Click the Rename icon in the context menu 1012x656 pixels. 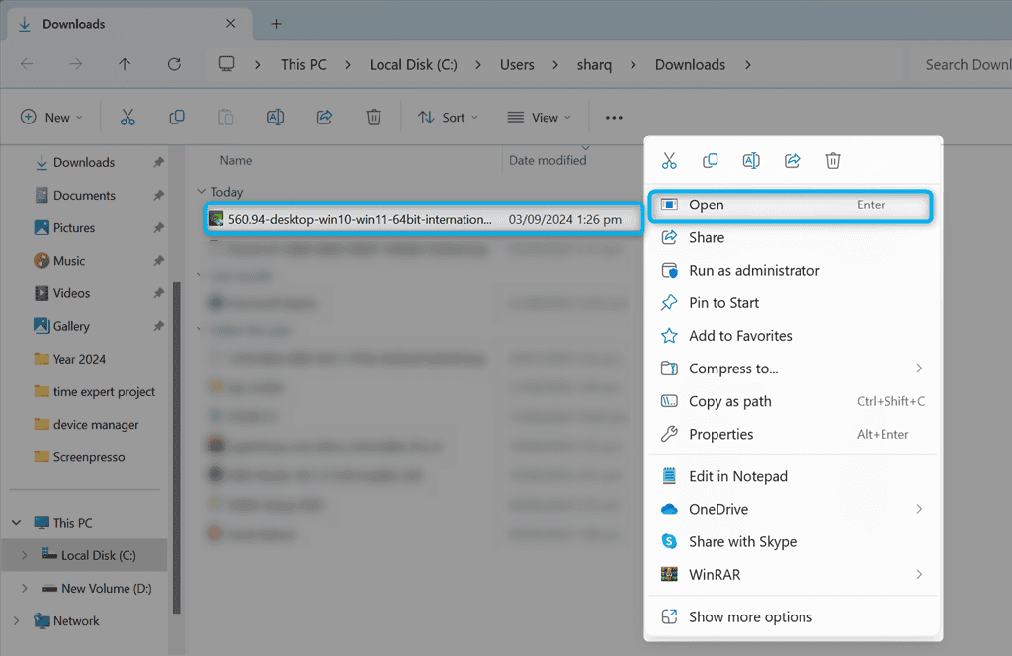[751, 161]
